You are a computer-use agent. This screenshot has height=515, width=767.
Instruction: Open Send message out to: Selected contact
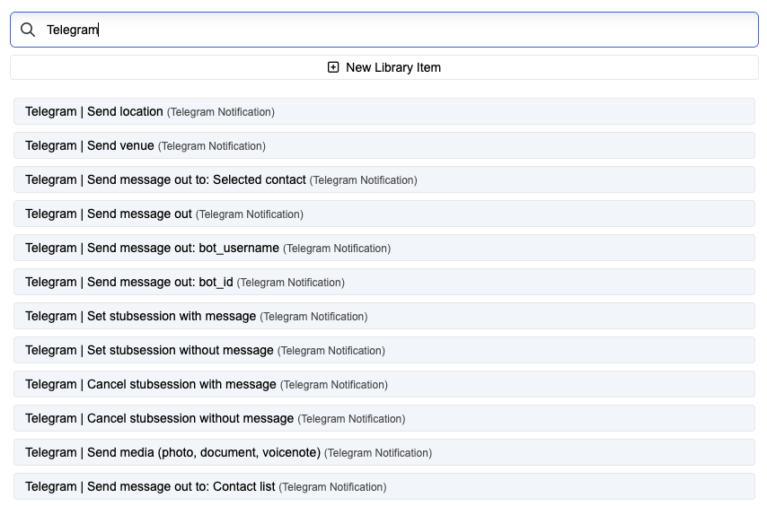(384, 179)
